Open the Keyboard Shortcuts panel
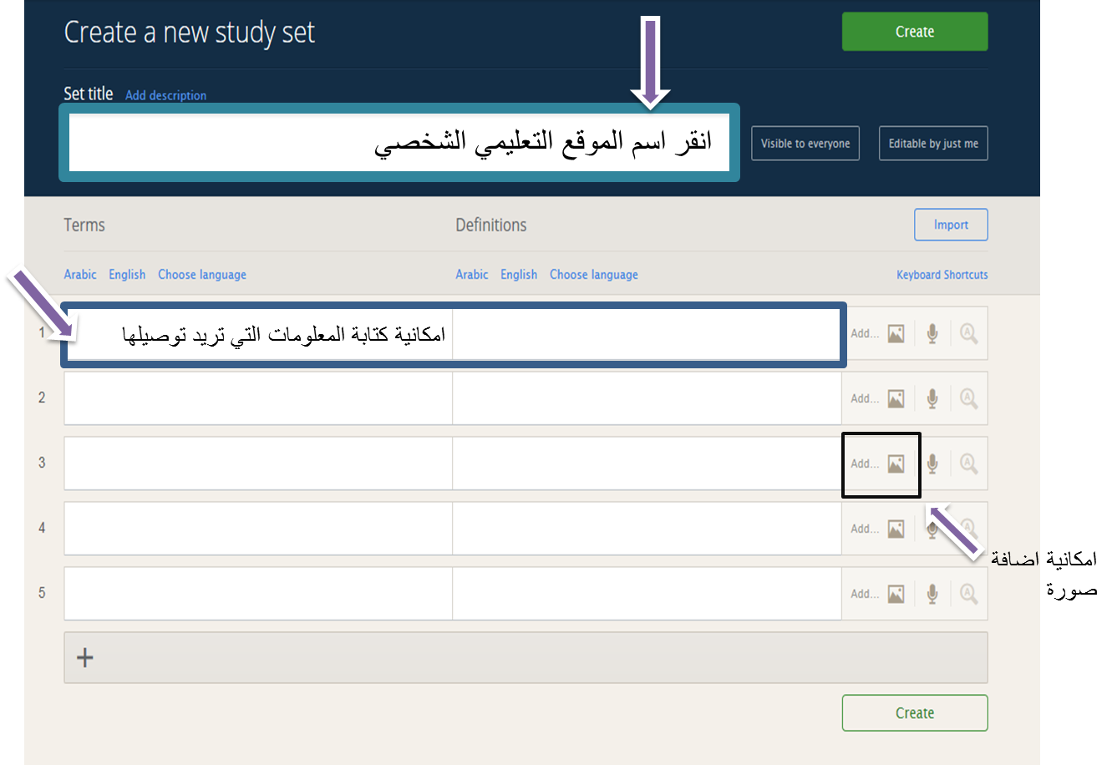 click(942, 274)
